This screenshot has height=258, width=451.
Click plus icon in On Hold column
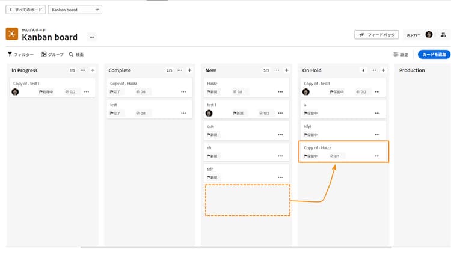(383, 70)
